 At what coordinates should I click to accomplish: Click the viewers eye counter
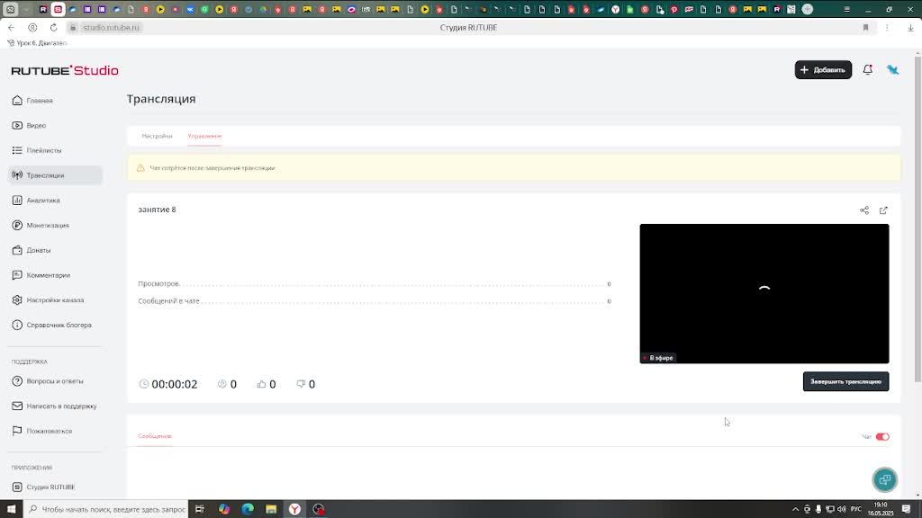pyautogui.click(x=227, y=384)
